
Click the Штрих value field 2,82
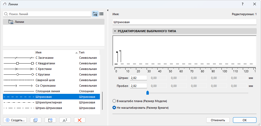pyautogui.click(x=138, y=78)
